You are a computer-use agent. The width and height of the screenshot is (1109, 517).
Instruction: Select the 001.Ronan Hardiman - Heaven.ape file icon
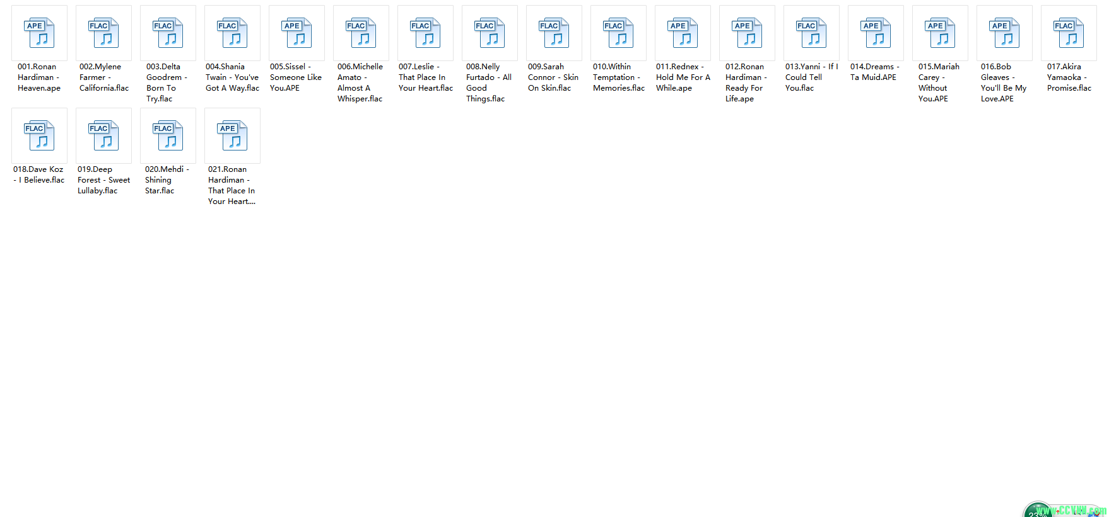tap(39, 33)
